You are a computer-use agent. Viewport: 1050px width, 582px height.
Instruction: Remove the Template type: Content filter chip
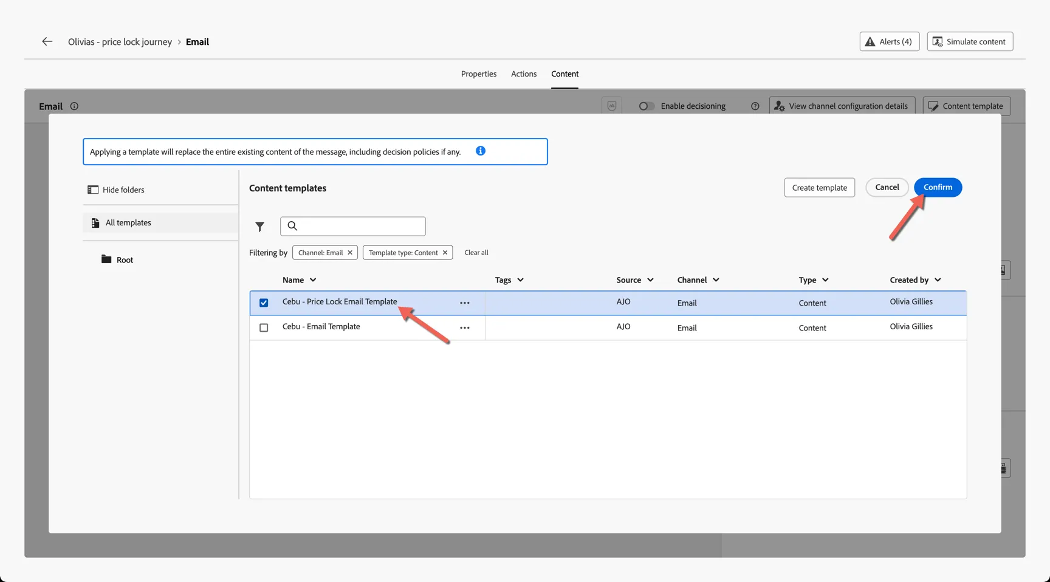pos(445,253)
